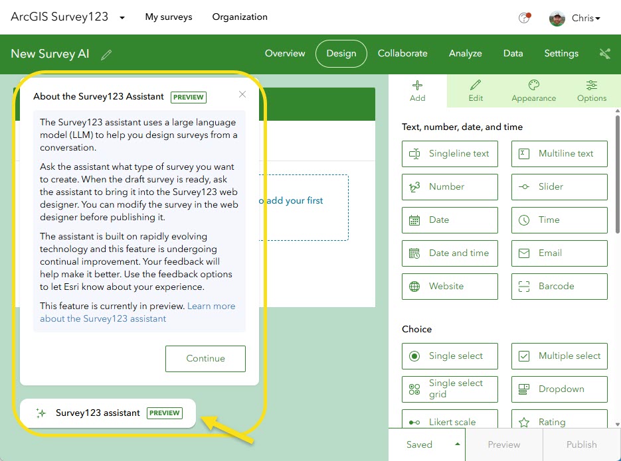The height and width of the screenshot is (461, 621).
Task: Click the Continue button
Action: [205, 359]
